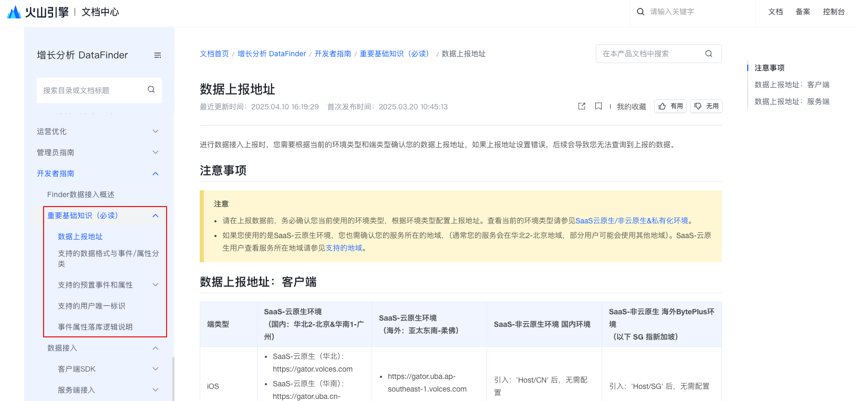Collapse the 数据接入 chevron

156,348
